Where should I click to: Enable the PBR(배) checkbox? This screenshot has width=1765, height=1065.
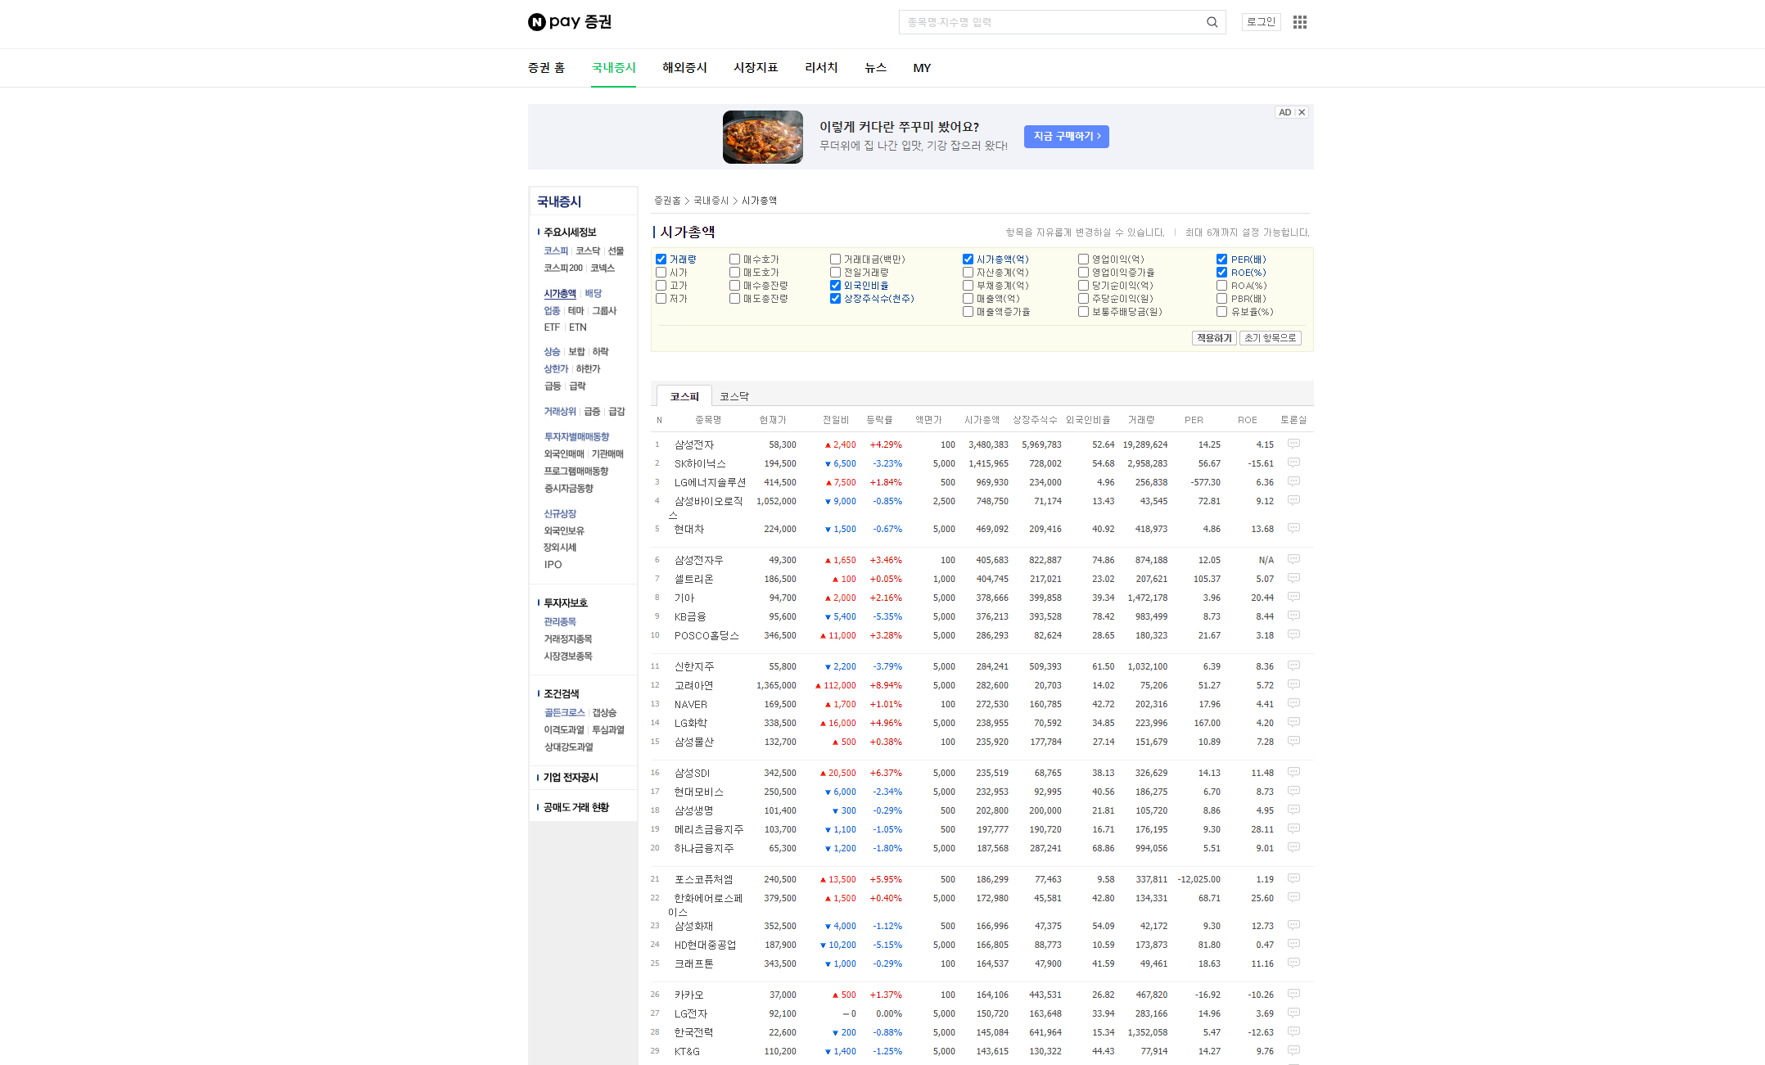(1221, 299)
